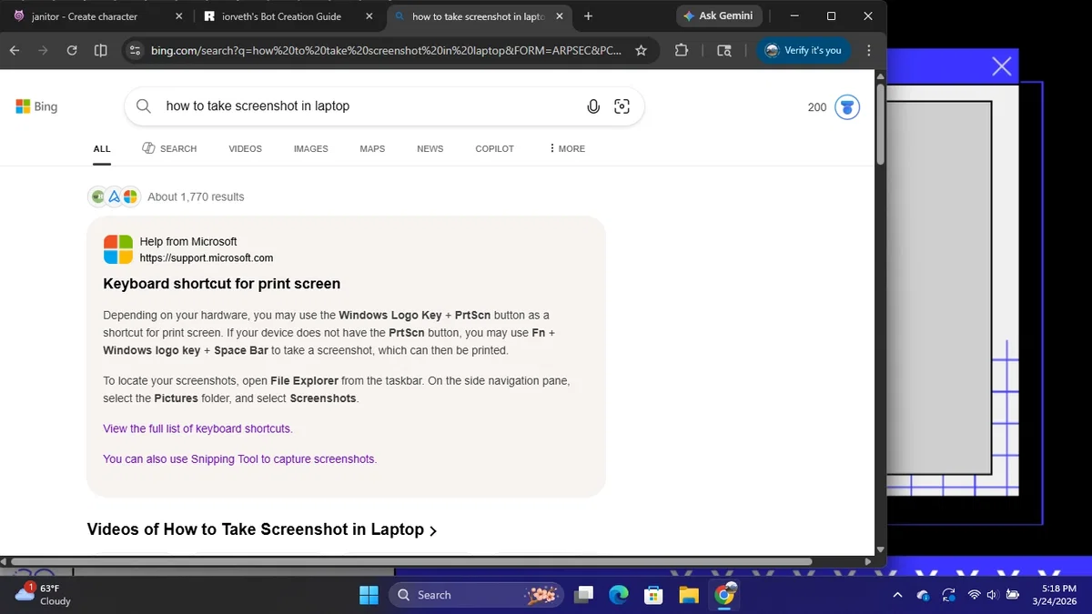Open File Explorer from taskbar

point(689,595)
